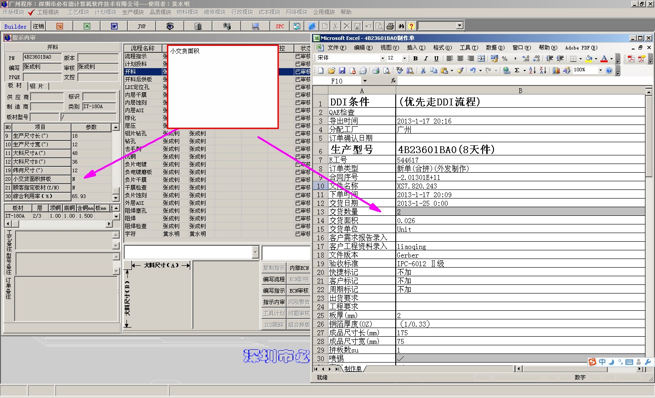Switch to 铝片 tab
Screen dimensions: 655x398
(37, 86)
